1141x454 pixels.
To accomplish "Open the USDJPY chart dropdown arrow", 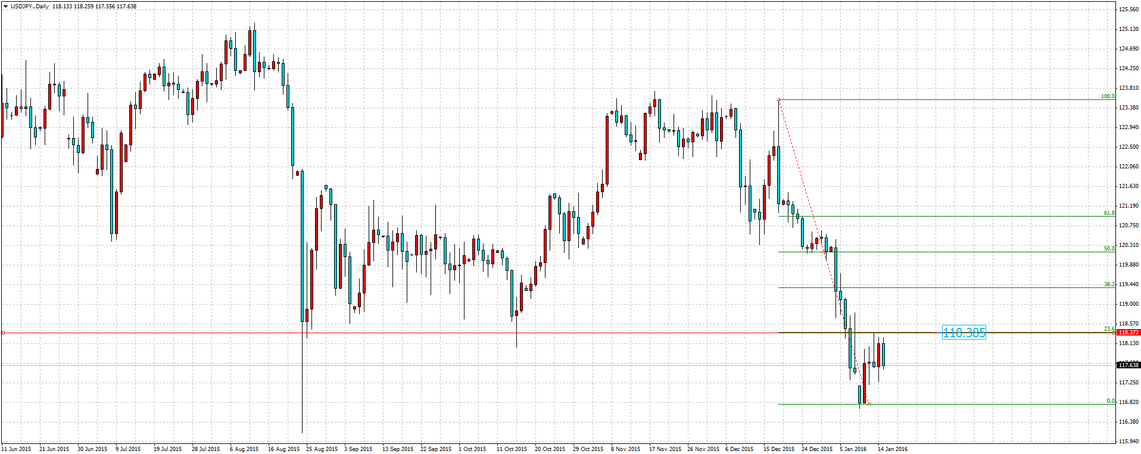I will click(5, 7).
